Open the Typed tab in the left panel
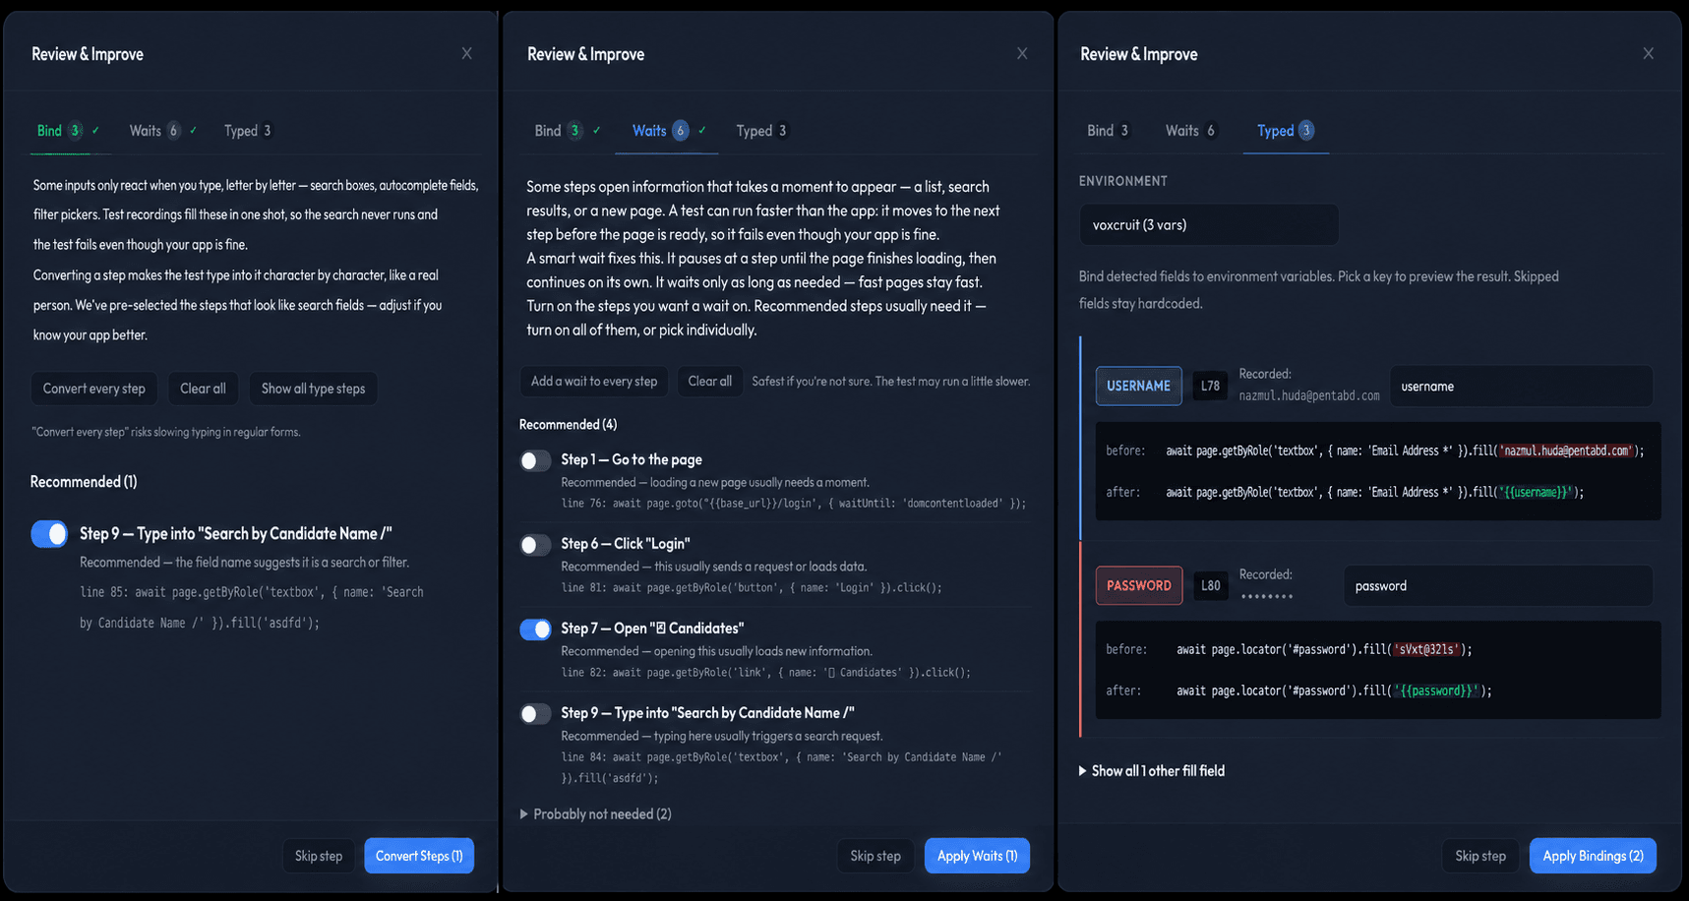Viewport: 1689px width, 901px height. pos(248,131)
